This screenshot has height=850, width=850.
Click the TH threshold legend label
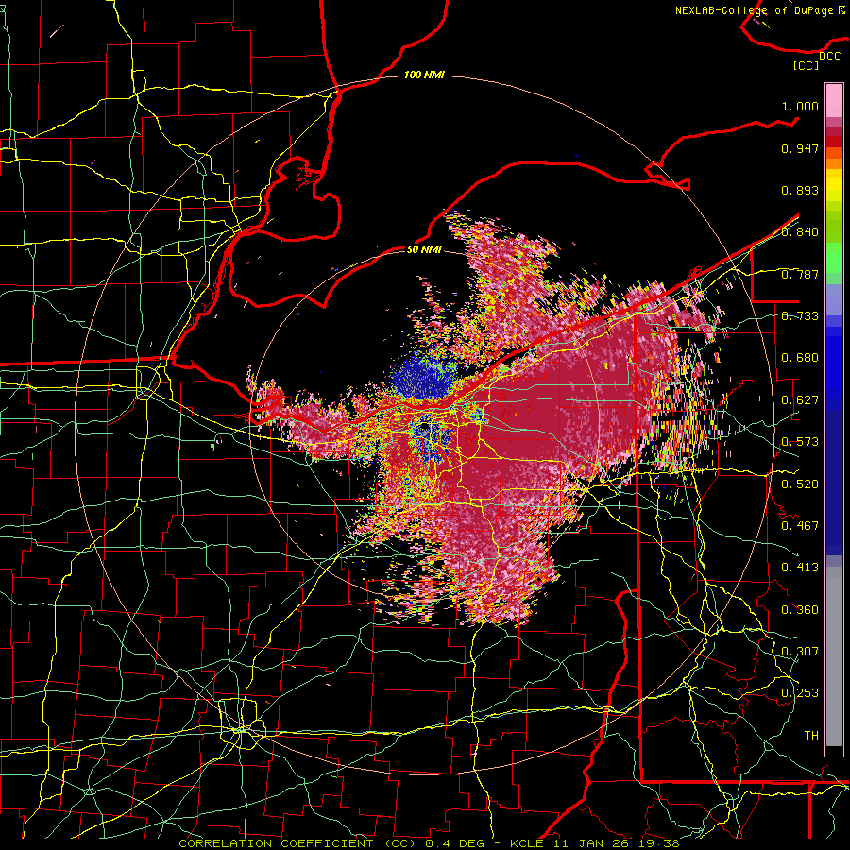(x=811, y=736)
